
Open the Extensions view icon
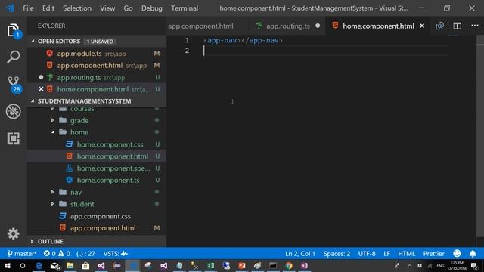click(14, 138)
